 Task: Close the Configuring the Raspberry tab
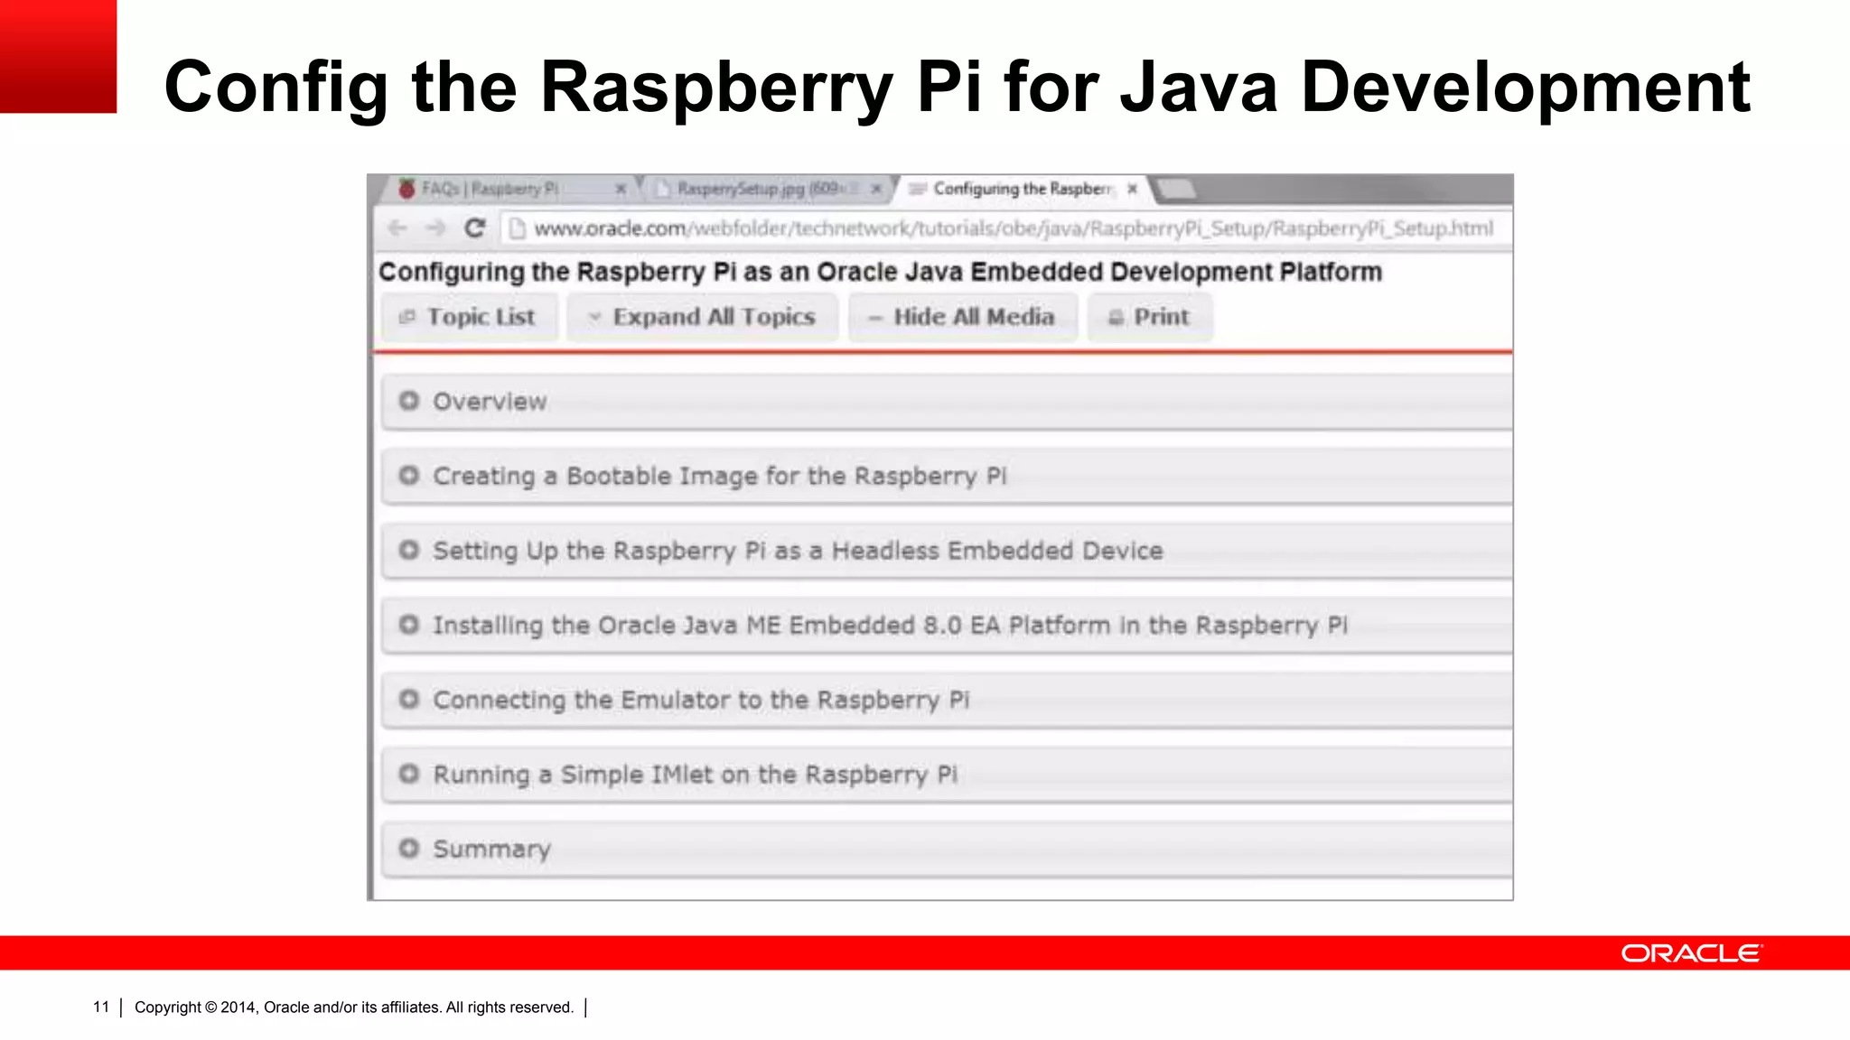tap(1132, 189)
